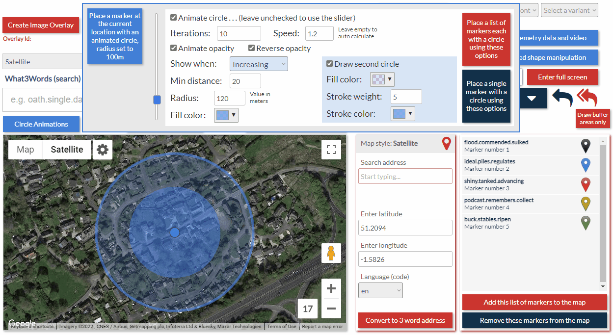This screenshot has height=335, width=613.
Task: Click the fullscreen icon on the map
Action: pyautogui.click(x=331, y=150)
